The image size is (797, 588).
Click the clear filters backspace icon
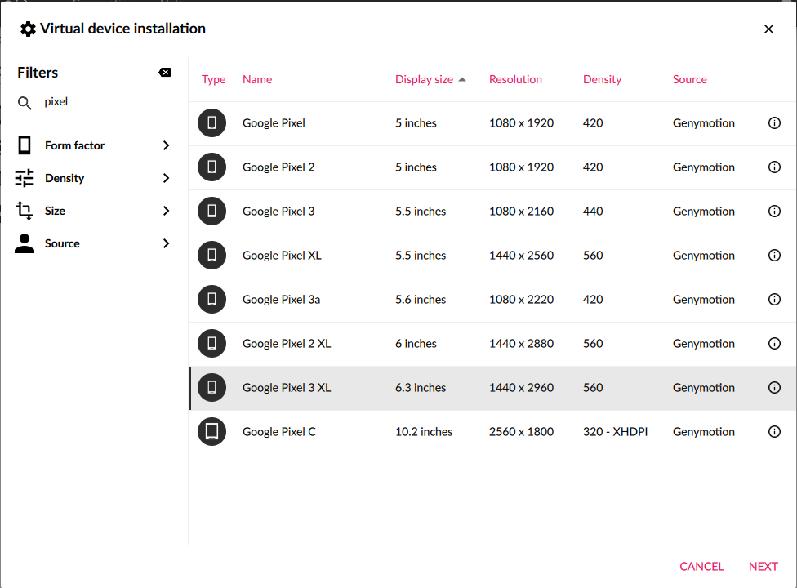(x=165, y=73)
